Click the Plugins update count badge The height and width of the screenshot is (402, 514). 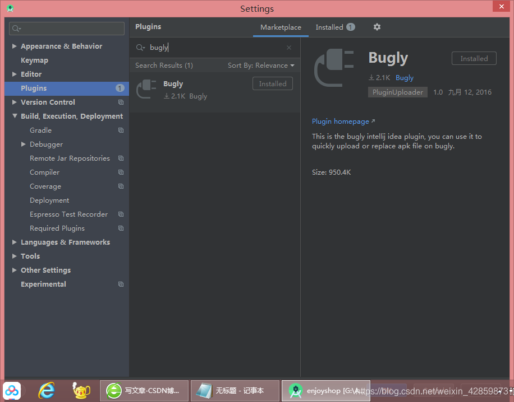pyautogui.click(x=120, y=88)
